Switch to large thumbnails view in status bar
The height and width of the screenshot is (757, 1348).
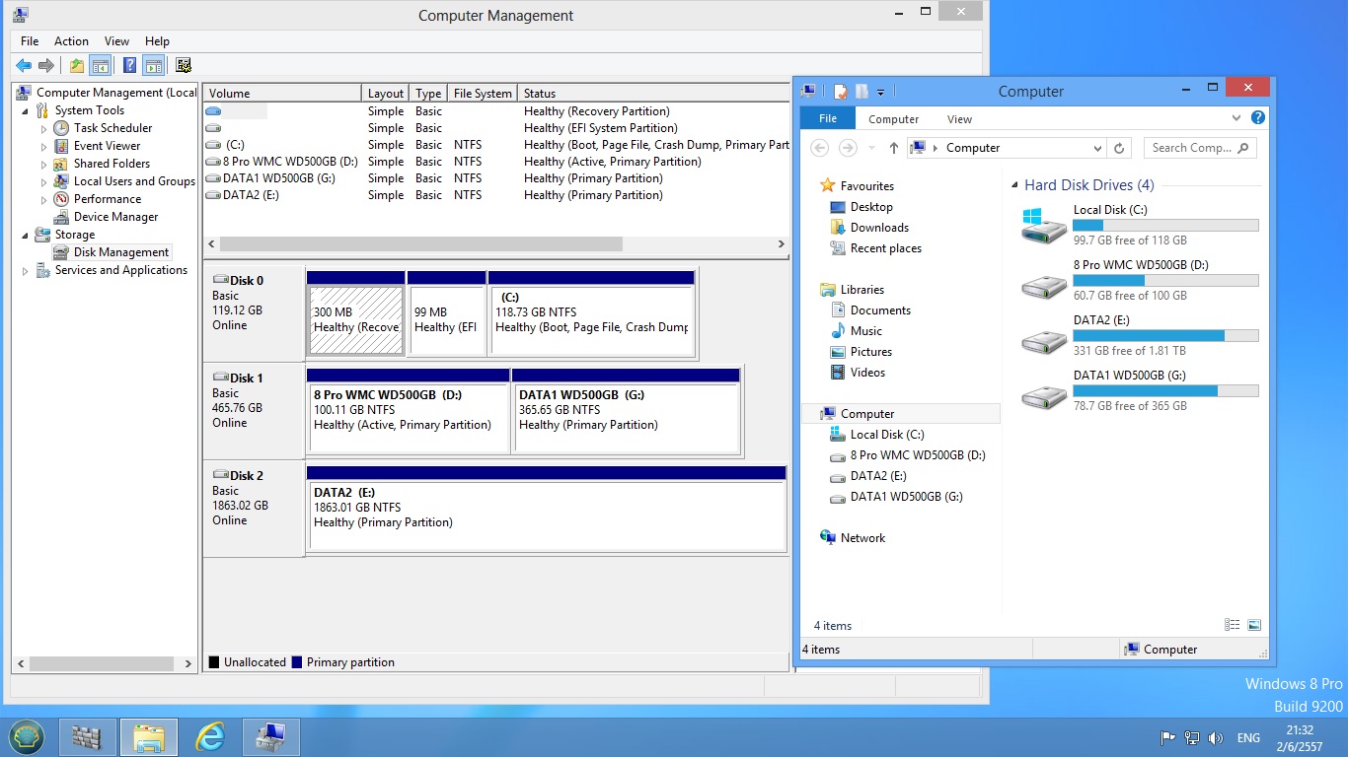tap(1254, 625)
